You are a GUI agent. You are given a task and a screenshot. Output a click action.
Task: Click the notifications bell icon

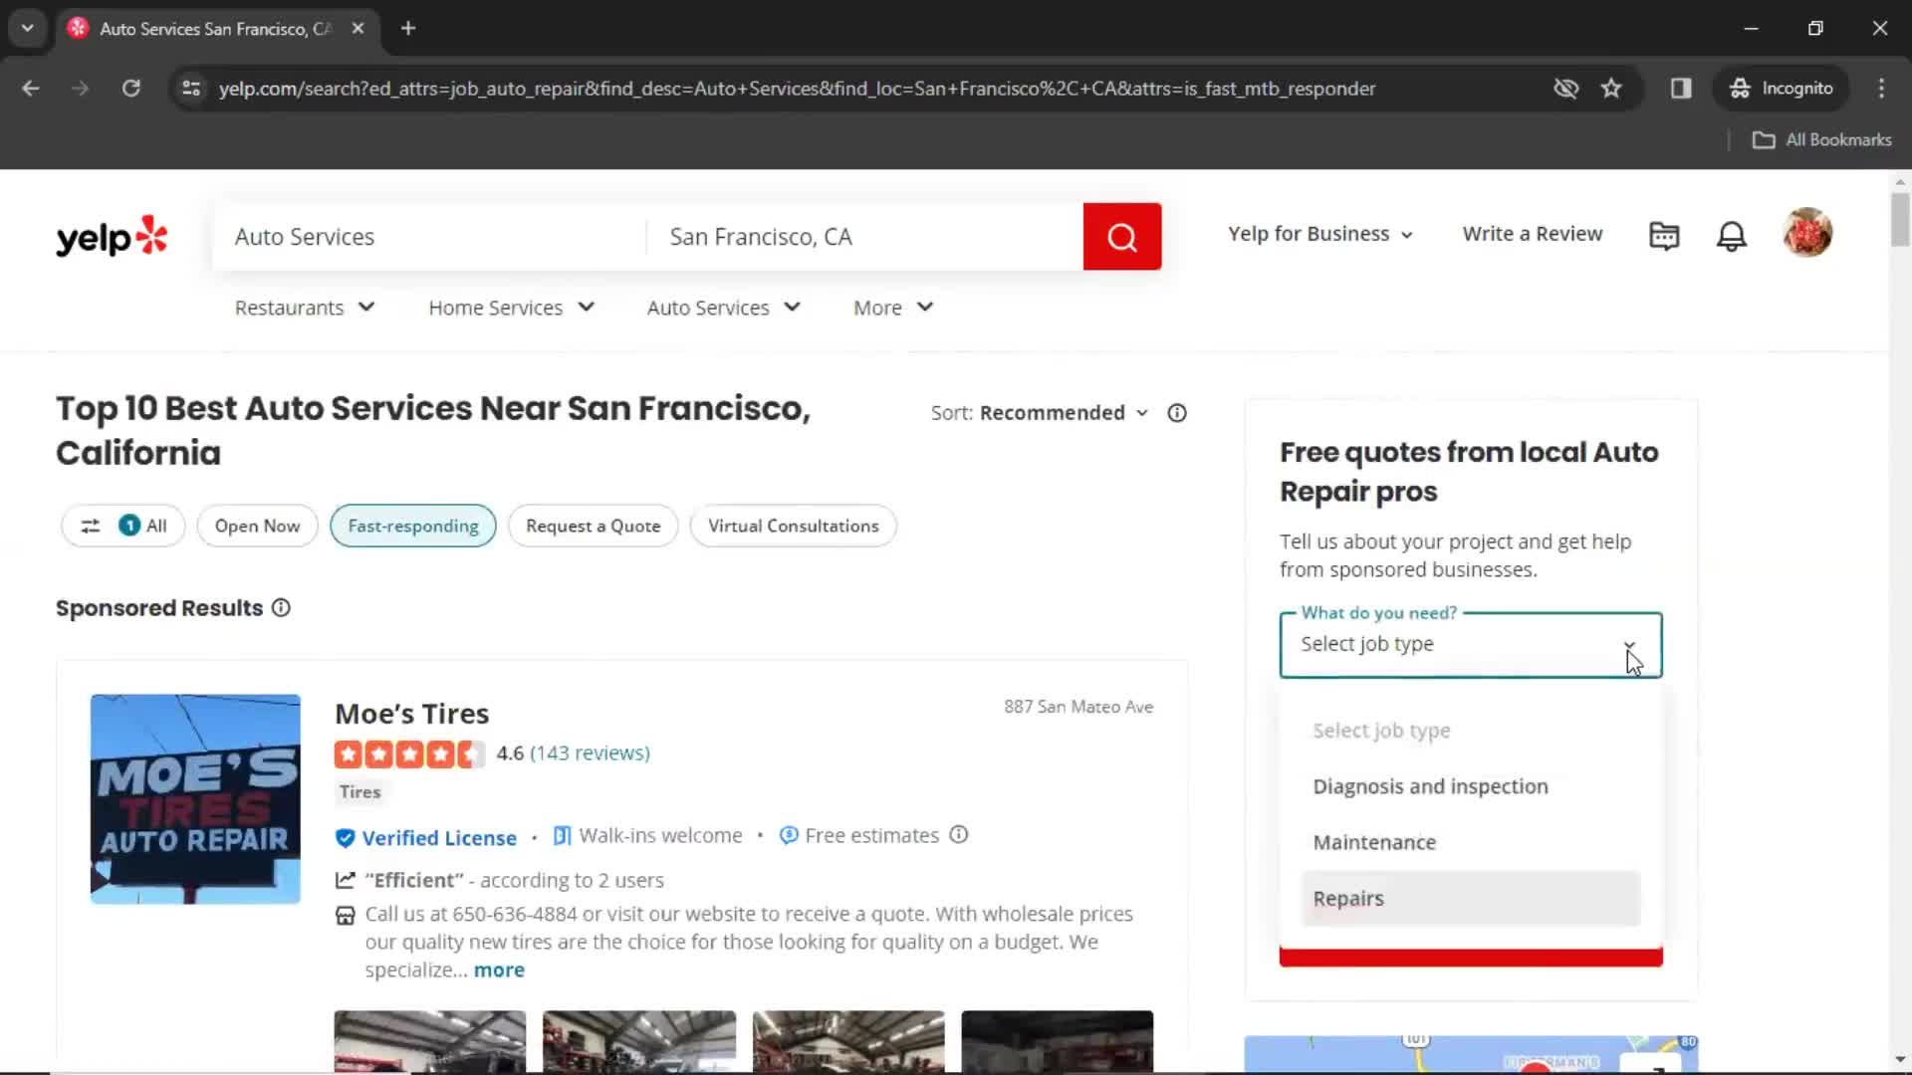coord(1731,234)
